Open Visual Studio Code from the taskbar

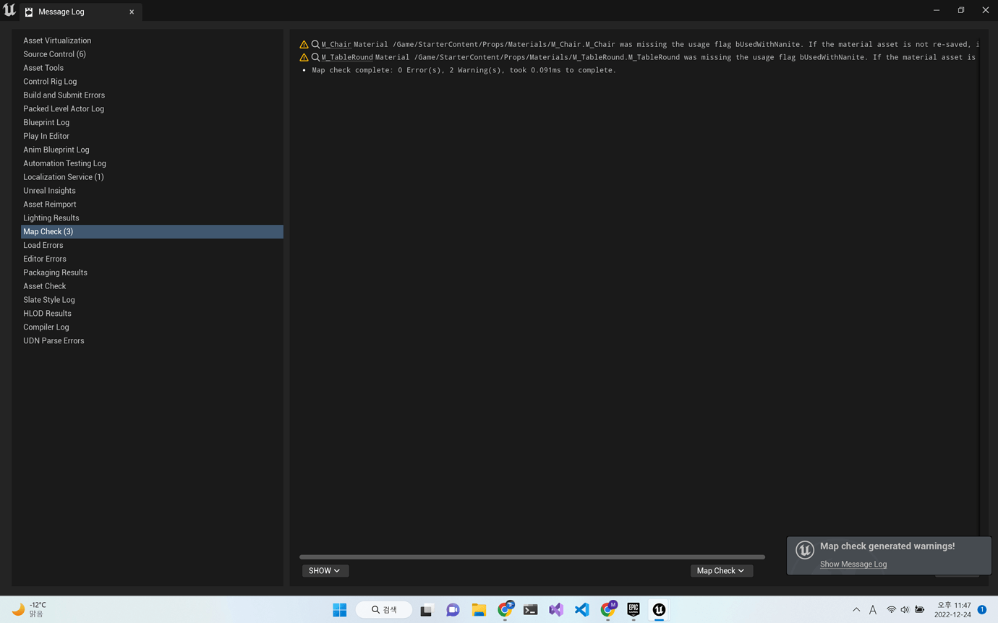coord(582,609)
